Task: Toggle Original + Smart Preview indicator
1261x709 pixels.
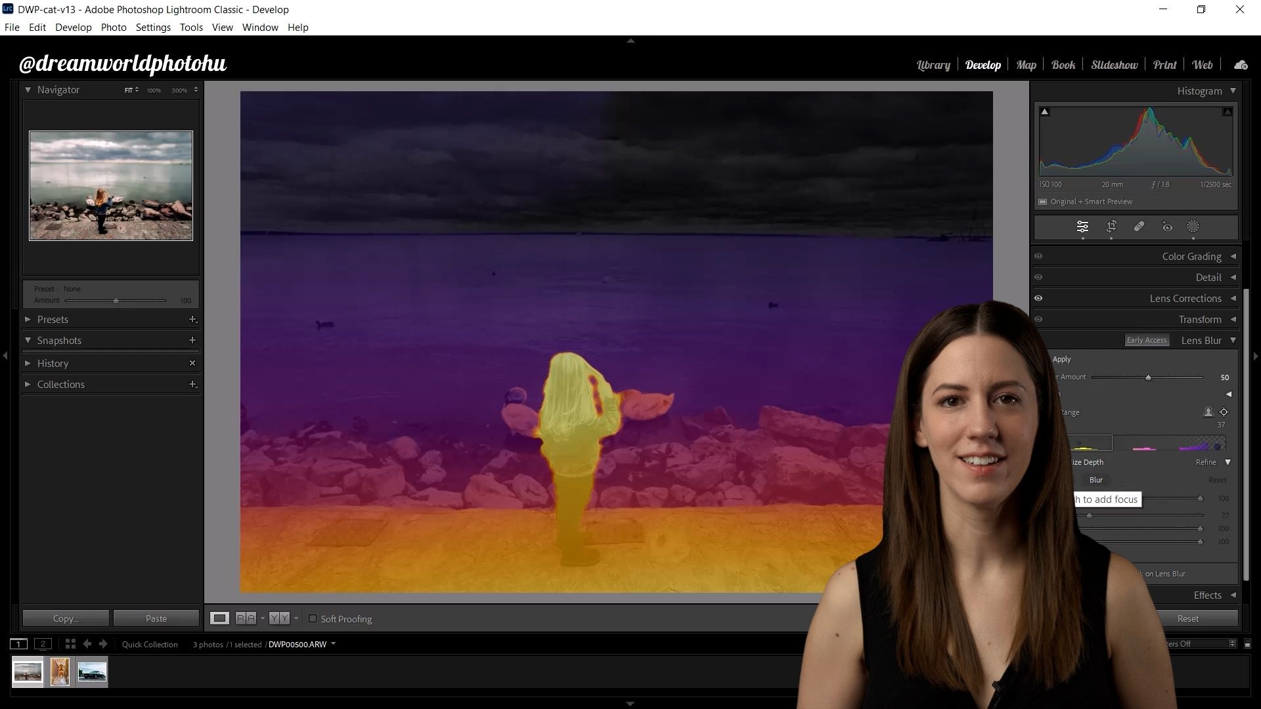Action: [1042, 202]
